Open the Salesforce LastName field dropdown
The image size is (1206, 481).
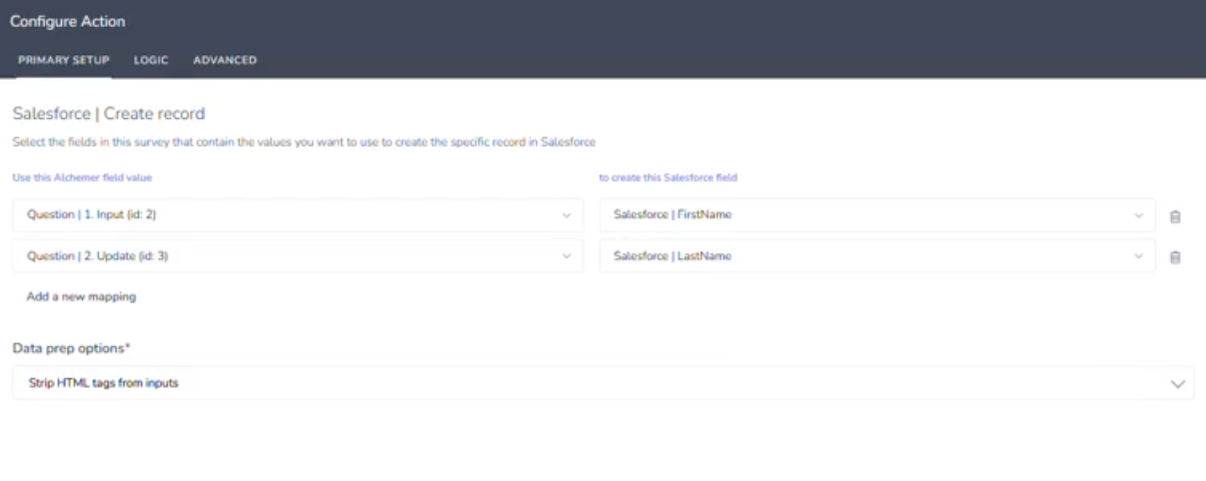click(x=877, y=256)
